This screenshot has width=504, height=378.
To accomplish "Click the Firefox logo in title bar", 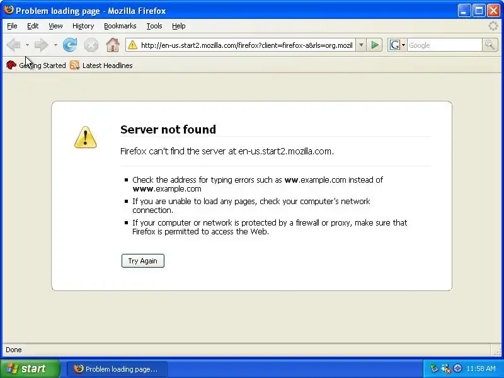I will pyautogui.click(x=9, y=10).
